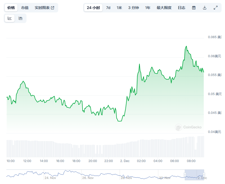
Task: Choose the 7d time range
Action: pyautogui.click(x=108, y=8)
